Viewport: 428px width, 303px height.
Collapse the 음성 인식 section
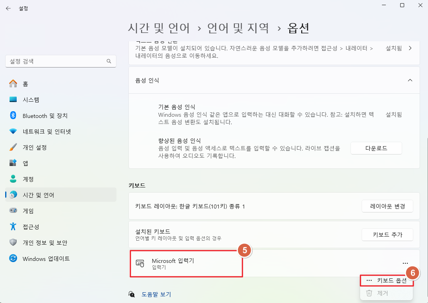tap(410, 80)
